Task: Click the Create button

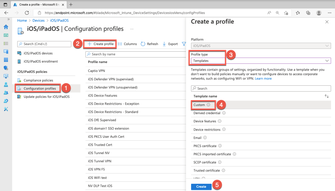Action: coord(201,186)
